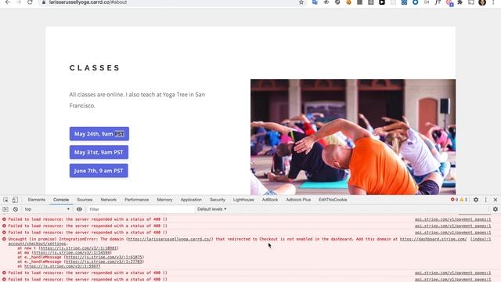The width and height of the screenshot is (501, 282).
Task: Activate the DevTools inspect element picker
Action: [5, 200]
